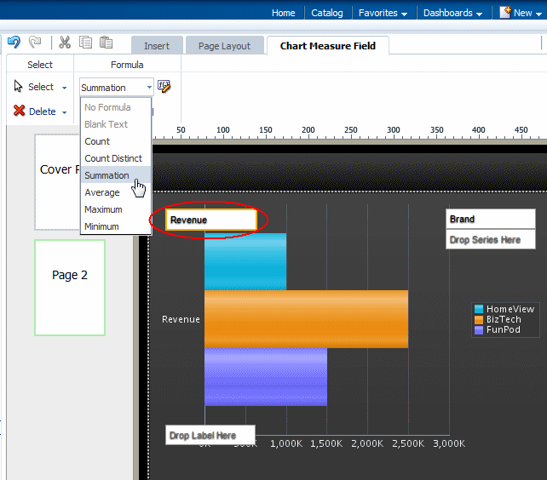
Task: Switch to the Insert tab
Action: (157, 46)
